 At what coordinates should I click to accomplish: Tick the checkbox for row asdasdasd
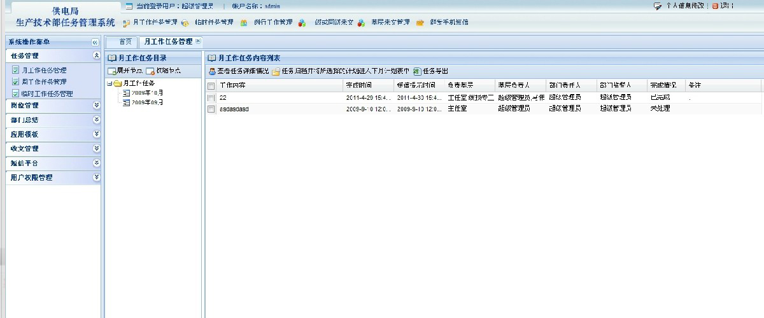coord(211,109)
